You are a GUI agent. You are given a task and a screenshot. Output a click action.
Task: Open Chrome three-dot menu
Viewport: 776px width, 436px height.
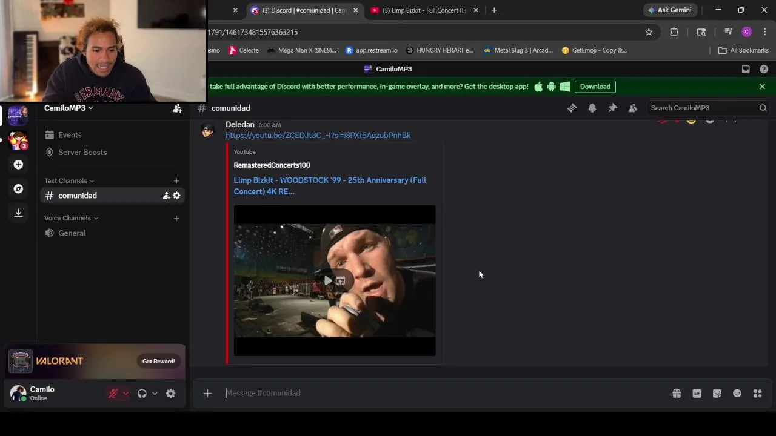[x=764, y=32]
